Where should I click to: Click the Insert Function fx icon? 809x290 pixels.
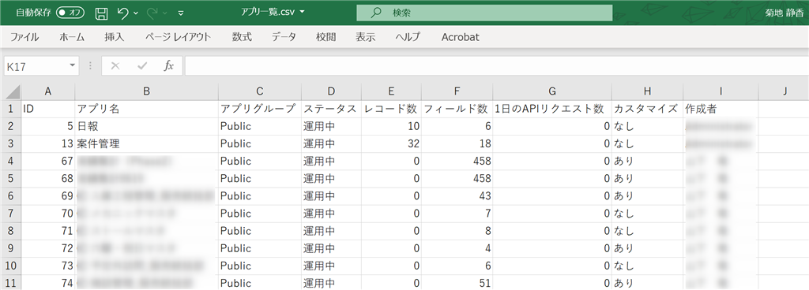pos(169,66)
